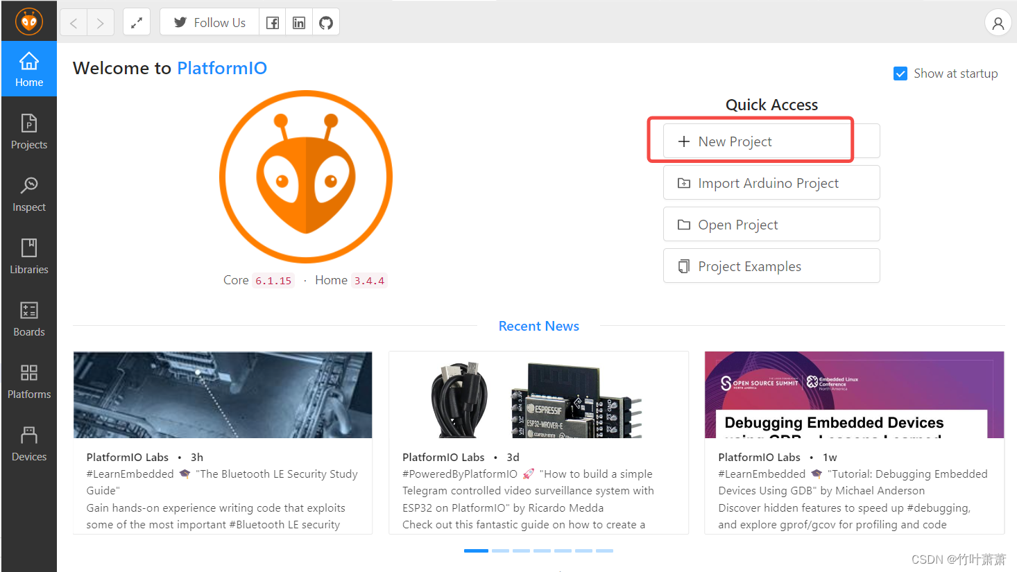Screen dimensions: 1017x572
Task: Click the PlatformIO alien logo icon
Action: tap(29, 21)
